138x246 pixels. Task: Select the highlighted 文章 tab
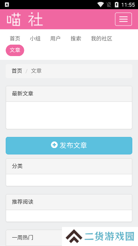[x=15, y=50]
